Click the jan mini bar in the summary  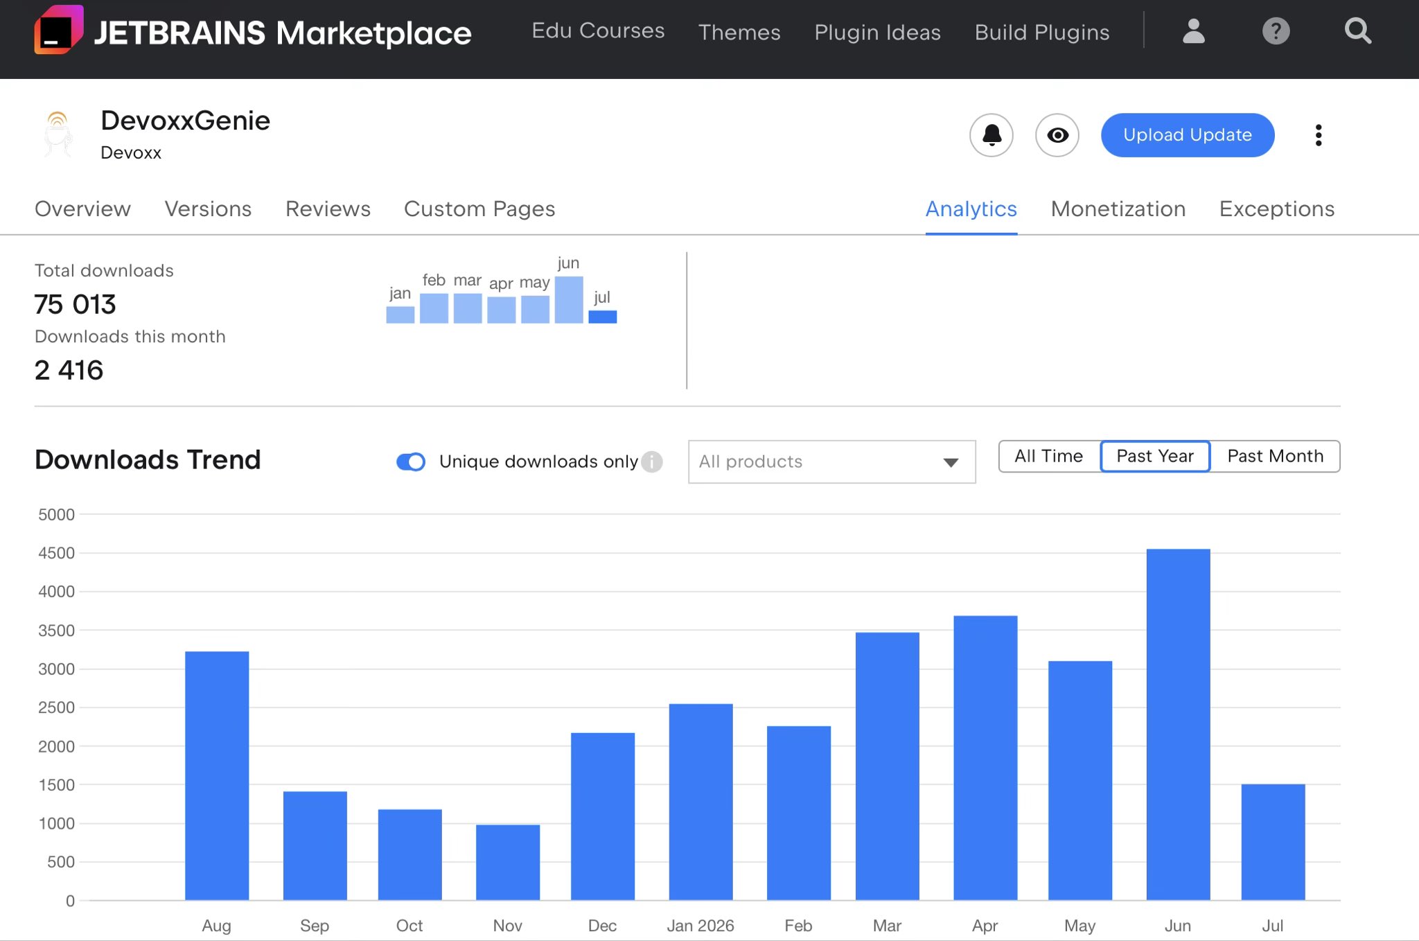pos(400,315)
